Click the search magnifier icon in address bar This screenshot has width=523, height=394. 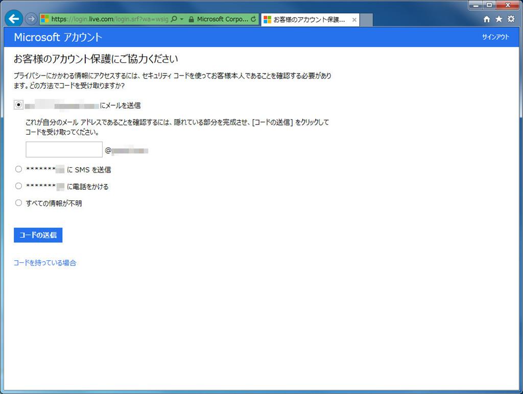pos(174,19)
